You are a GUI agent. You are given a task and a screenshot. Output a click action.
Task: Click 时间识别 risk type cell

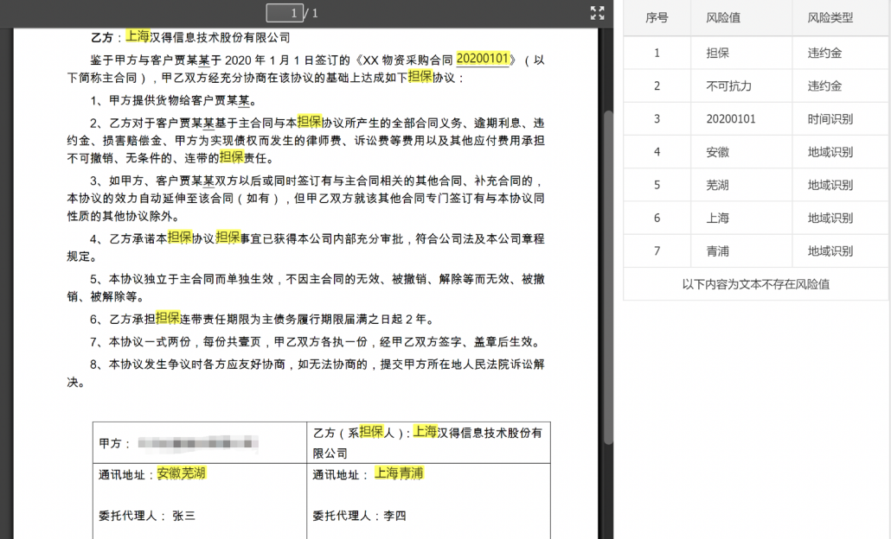click(x=830, y=119)
